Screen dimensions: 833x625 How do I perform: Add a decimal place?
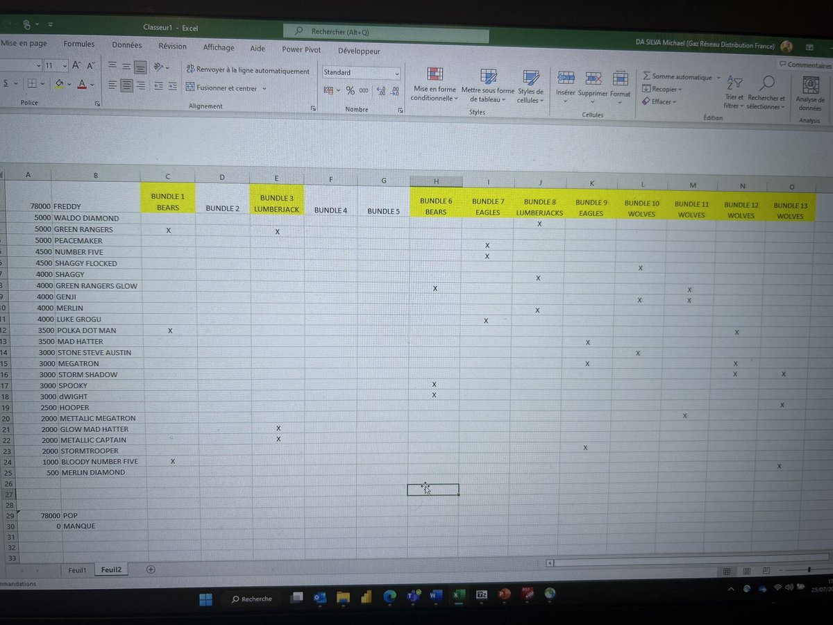click(x=380, y=91)
